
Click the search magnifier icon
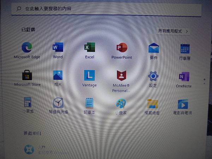pos(19,8)
